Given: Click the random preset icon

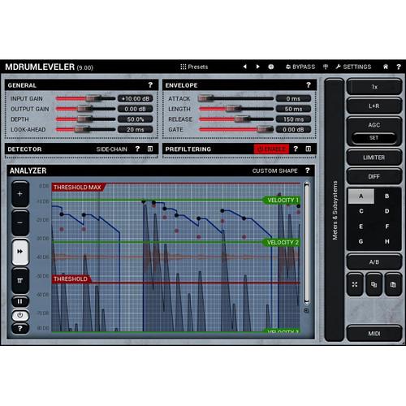Looking at the screenshot, I should coord(271,67).
